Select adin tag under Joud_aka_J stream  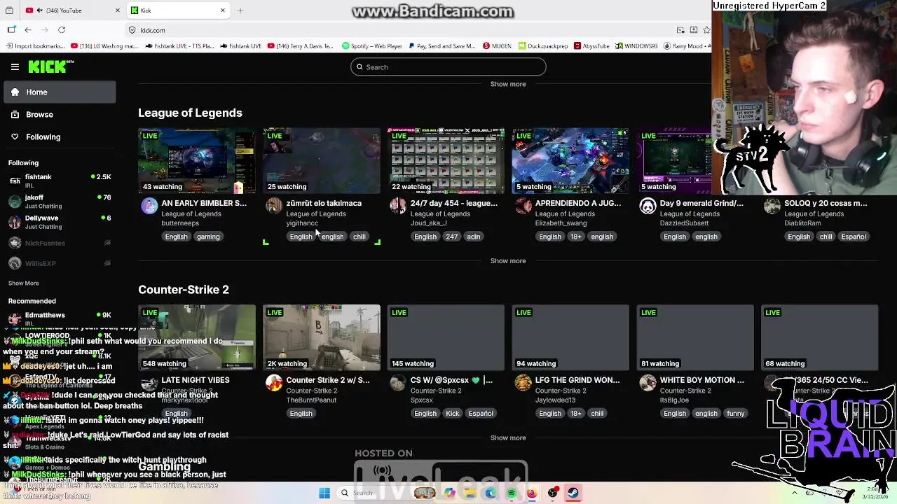474,237
